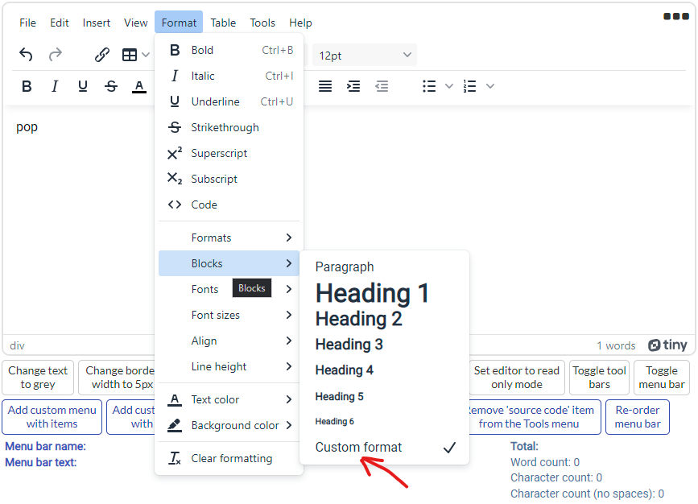
Task: Apply Heading 1 block format
Action: point(385,293)
